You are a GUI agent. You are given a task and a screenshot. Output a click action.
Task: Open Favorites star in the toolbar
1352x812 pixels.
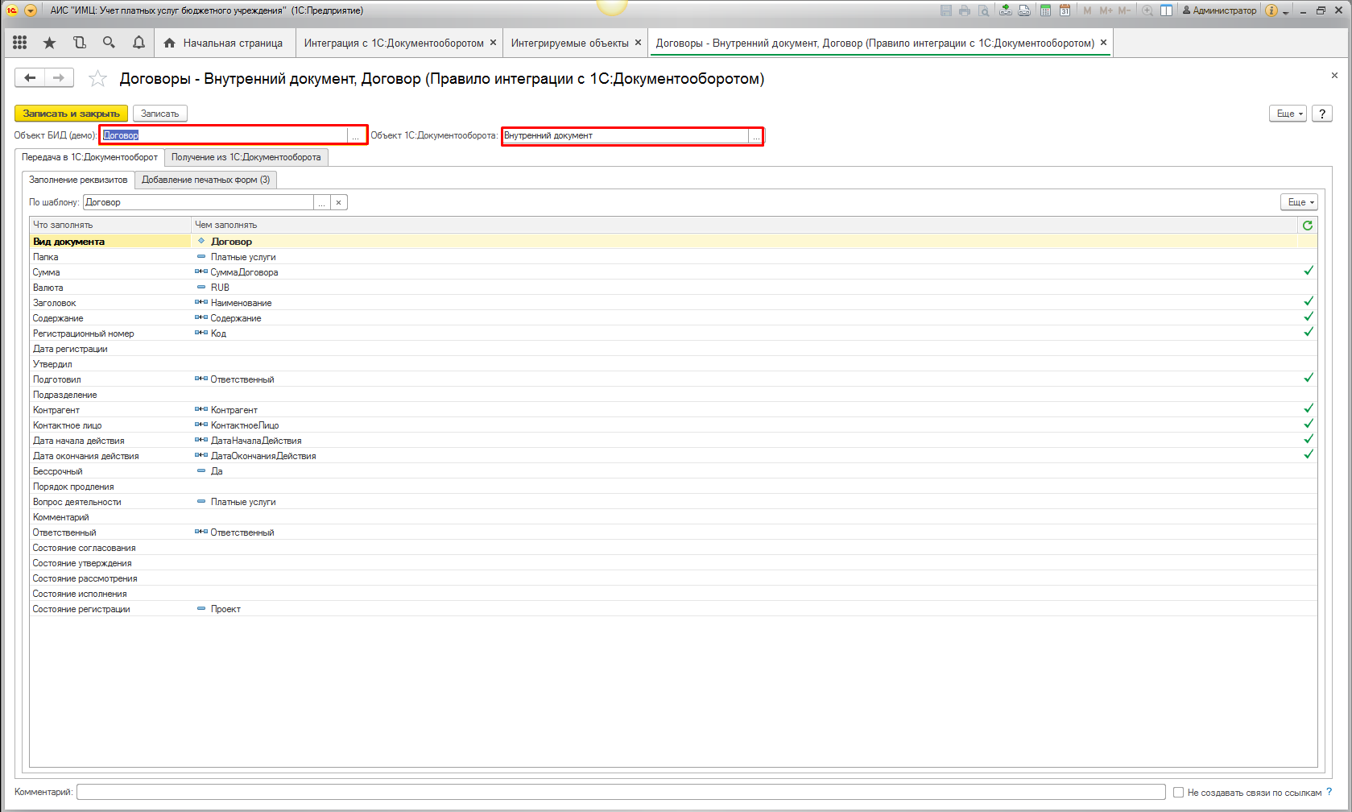[x=50, y=43]
